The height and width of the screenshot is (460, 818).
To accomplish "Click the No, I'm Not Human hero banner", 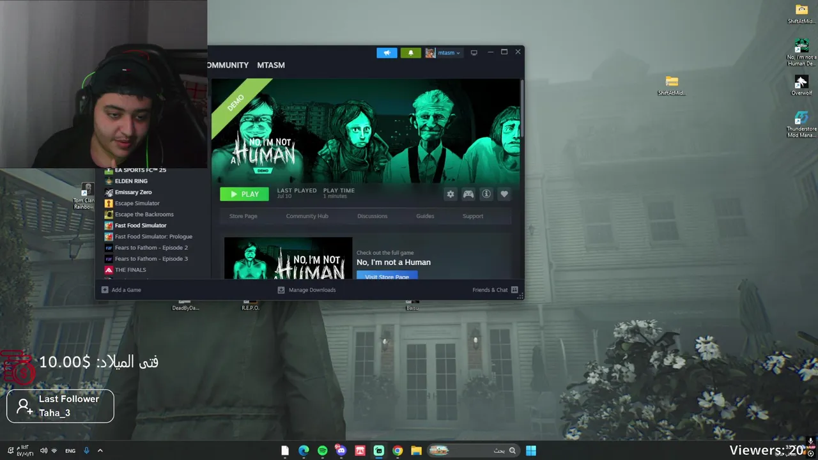I will click(x=366, y=130).
